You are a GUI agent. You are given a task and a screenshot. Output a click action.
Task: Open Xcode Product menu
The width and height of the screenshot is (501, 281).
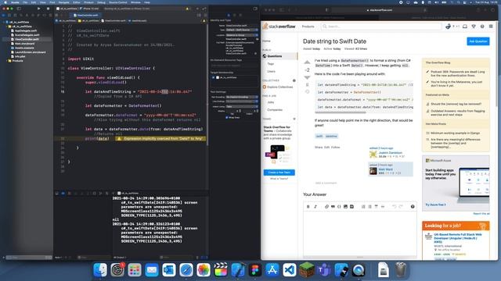click(x=88, y=2)
